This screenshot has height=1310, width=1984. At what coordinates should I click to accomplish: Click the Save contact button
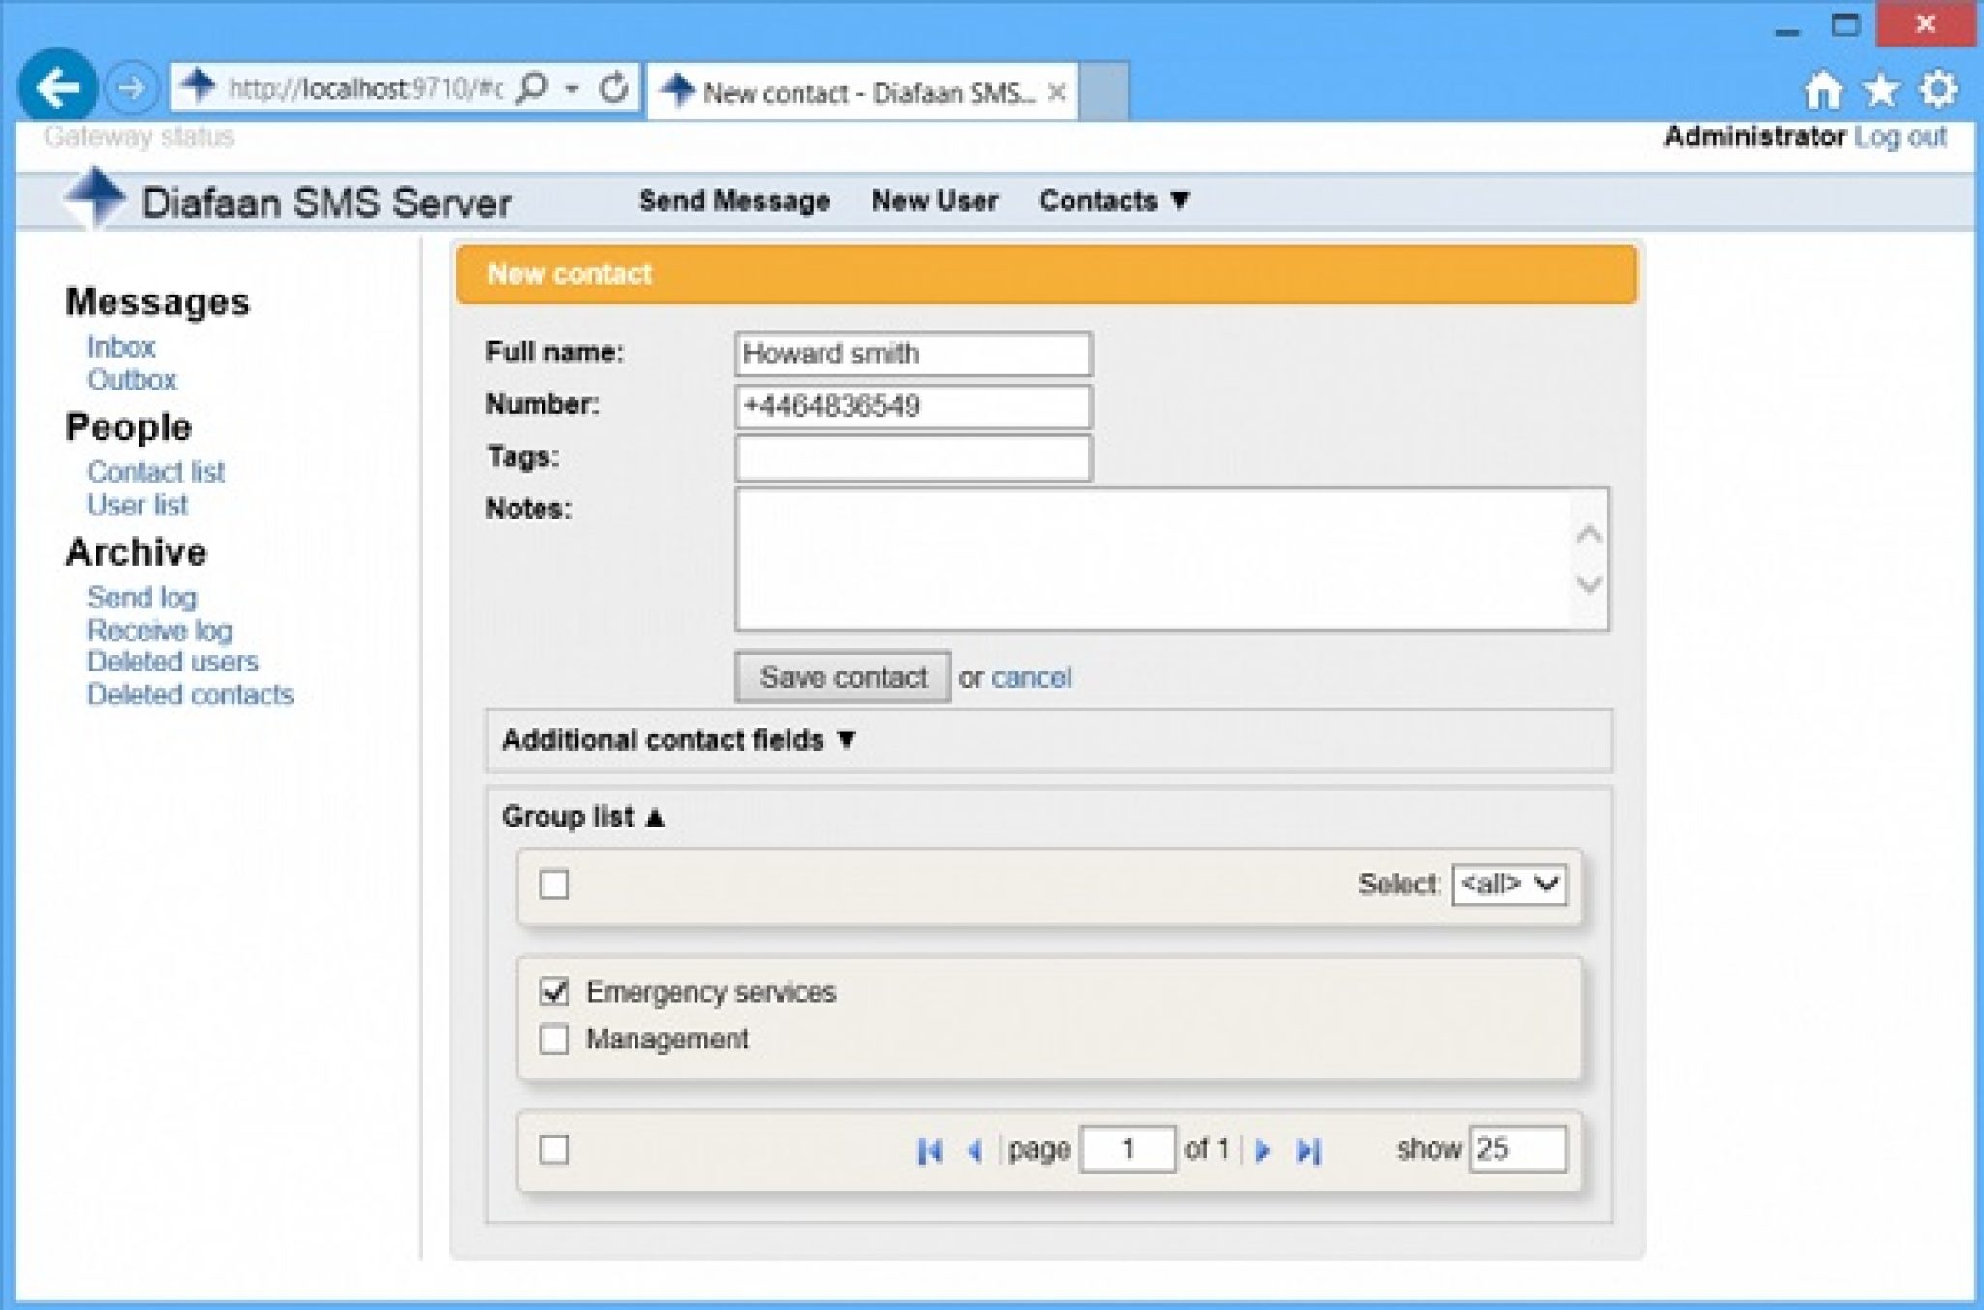click(x=844, y=676)
